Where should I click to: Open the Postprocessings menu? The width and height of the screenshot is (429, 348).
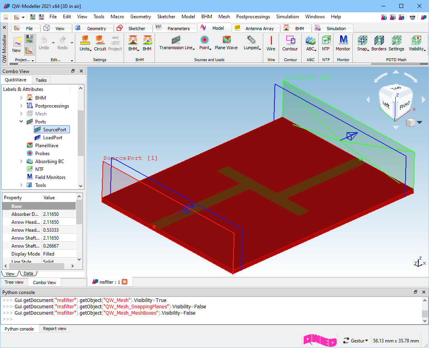(253, 17)
